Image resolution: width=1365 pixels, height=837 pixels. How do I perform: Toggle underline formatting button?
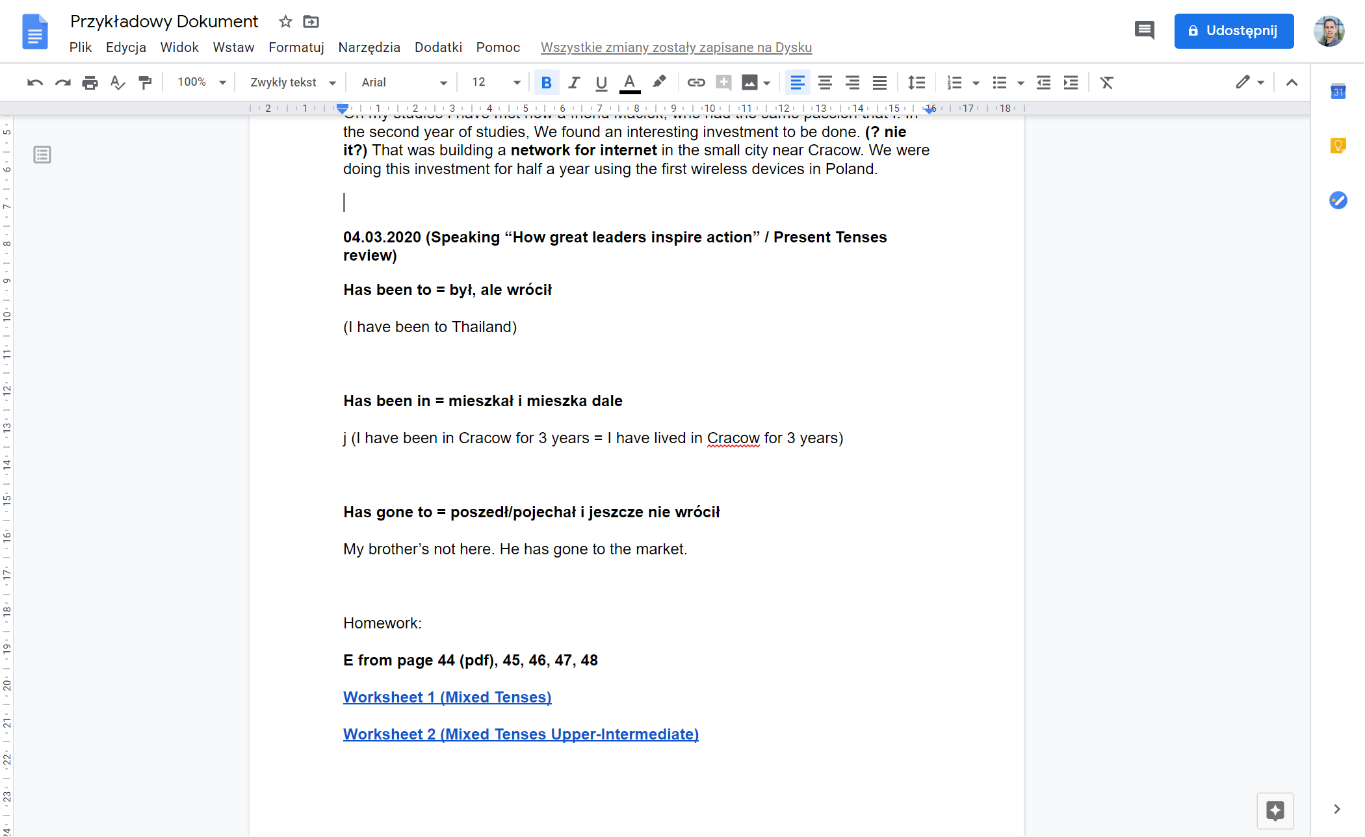(601, 83)
